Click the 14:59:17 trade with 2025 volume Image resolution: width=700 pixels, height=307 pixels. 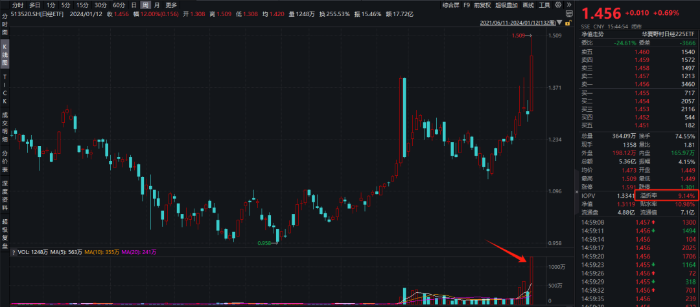pyautogui.click(x=638, y=248)
